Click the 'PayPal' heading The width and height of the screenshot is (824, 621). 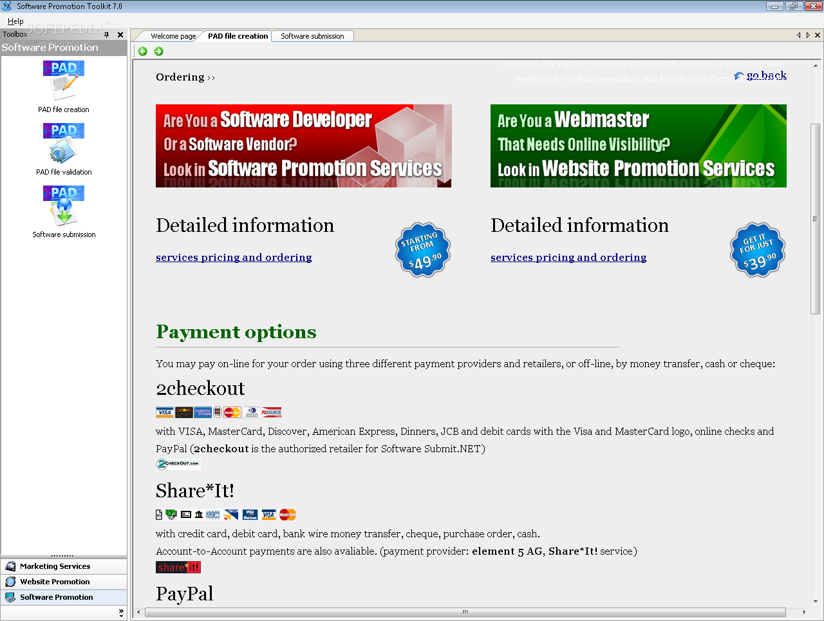[x=185, y=593]
